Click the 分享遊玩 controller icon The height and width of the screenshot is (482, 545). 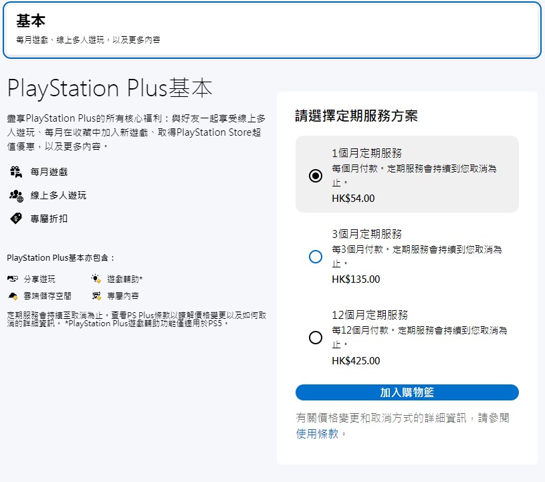click(13, 279)
